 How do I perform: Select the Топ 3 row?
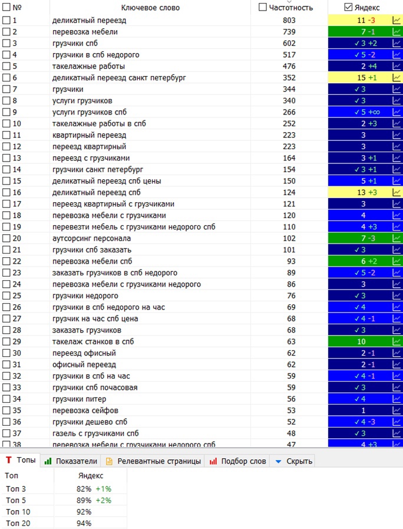64,489
